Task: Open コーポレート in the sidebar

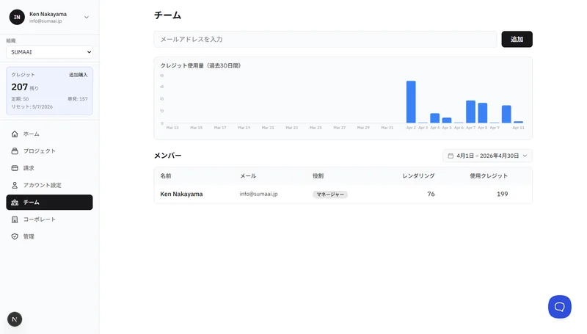Action: click(49, 219)
